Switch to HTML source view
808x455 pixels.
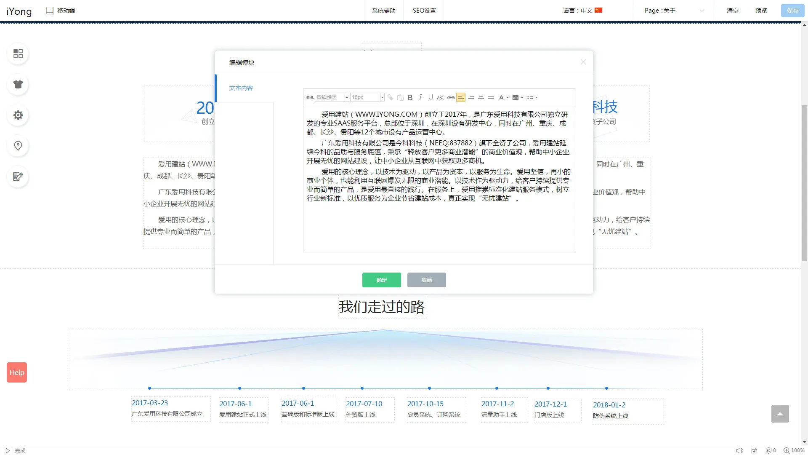pyautogui.click(x=309, y=97)
